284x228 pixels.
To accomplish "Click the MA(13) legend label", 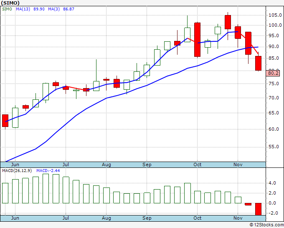I will tap(23, 9).
